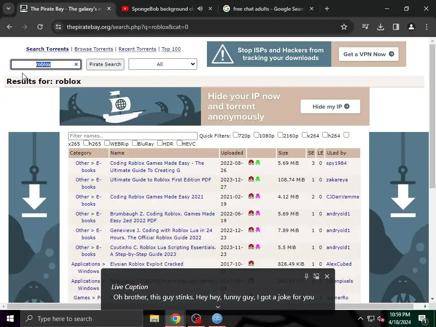Open the notification center icon
The height and width of the screenshot is (327, 436).
pyautogui.click(x=423, y=318)
